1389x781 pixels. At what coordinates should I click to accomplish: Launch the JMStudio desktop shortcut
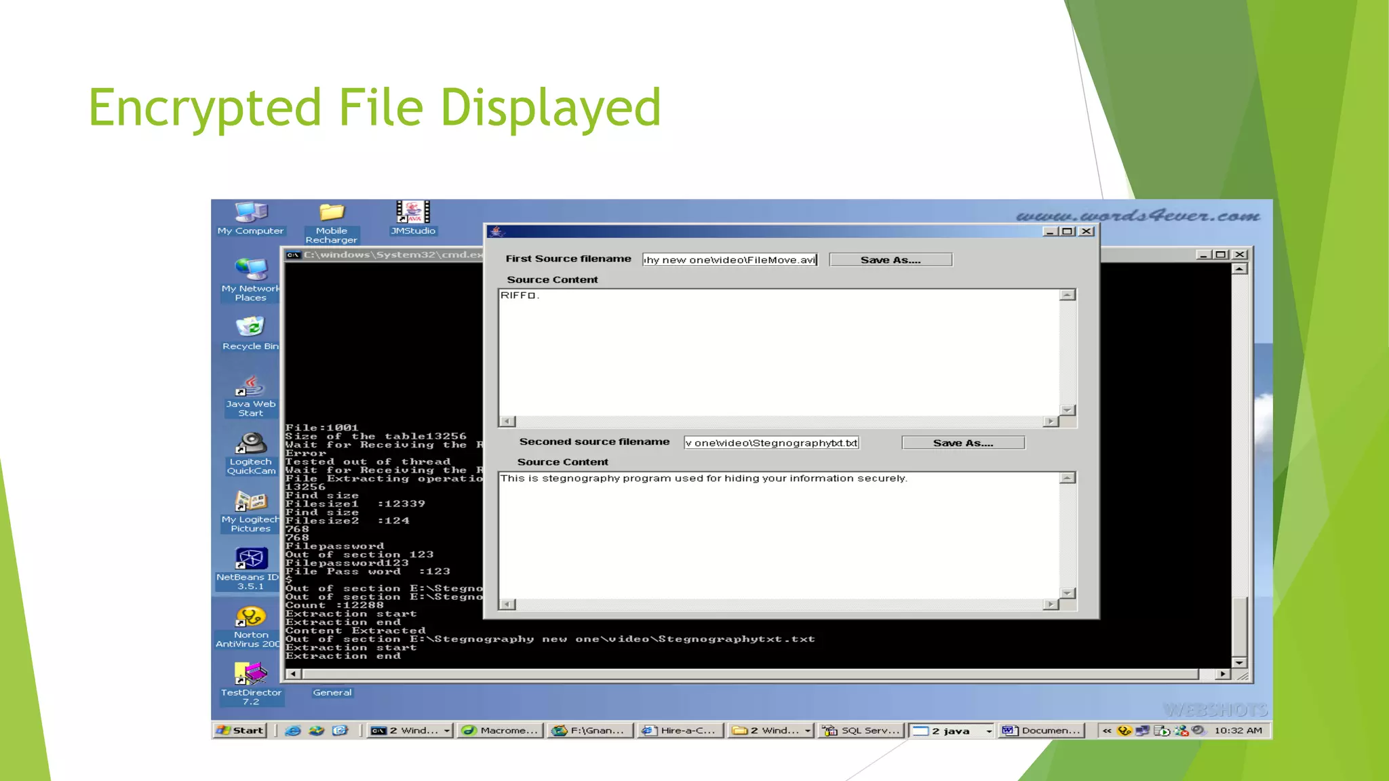coord(413,218)
